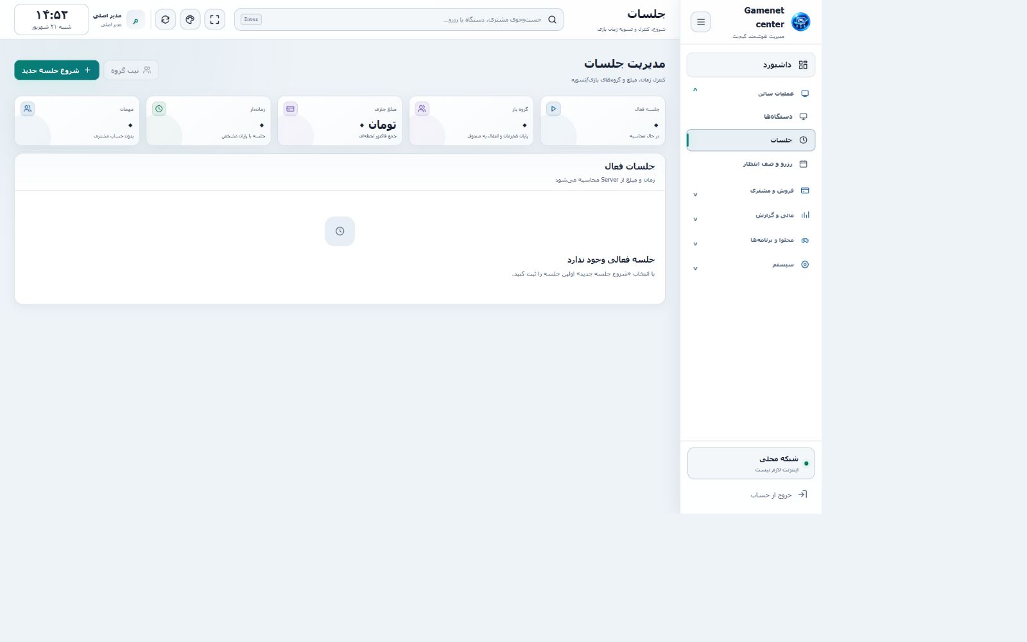Toggle the sidebar hamburger menu button
1027x642 pixels.
click(x=701, y=22)
